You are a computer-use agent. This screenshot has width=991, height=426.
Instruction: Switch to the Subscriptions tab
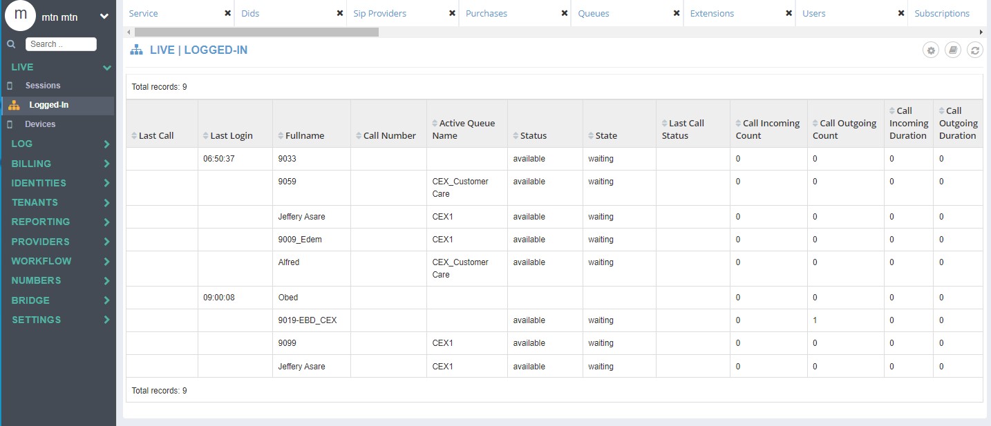(x=942, y=13)
